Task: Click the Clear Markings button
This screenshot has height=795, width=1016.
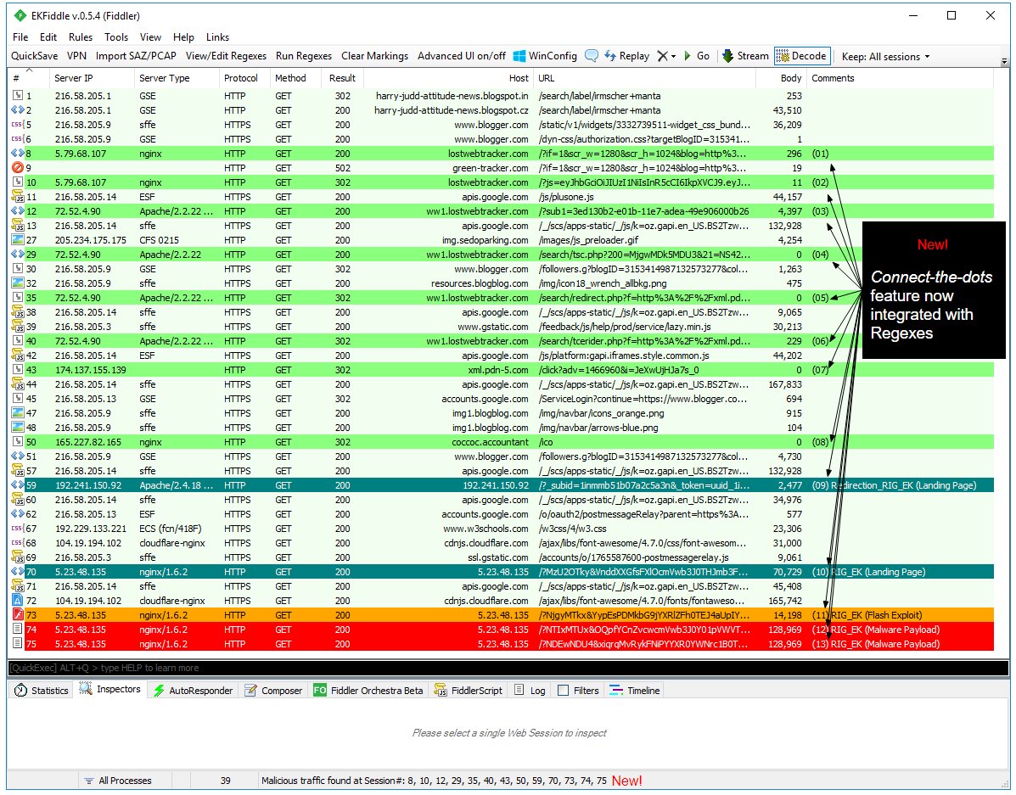Action: (x=374, y=56)
